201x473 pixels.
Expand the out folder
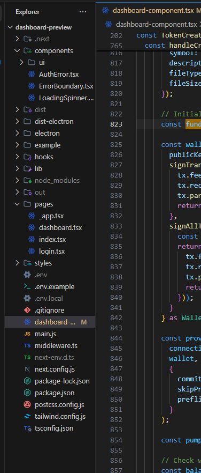[18, 192]
